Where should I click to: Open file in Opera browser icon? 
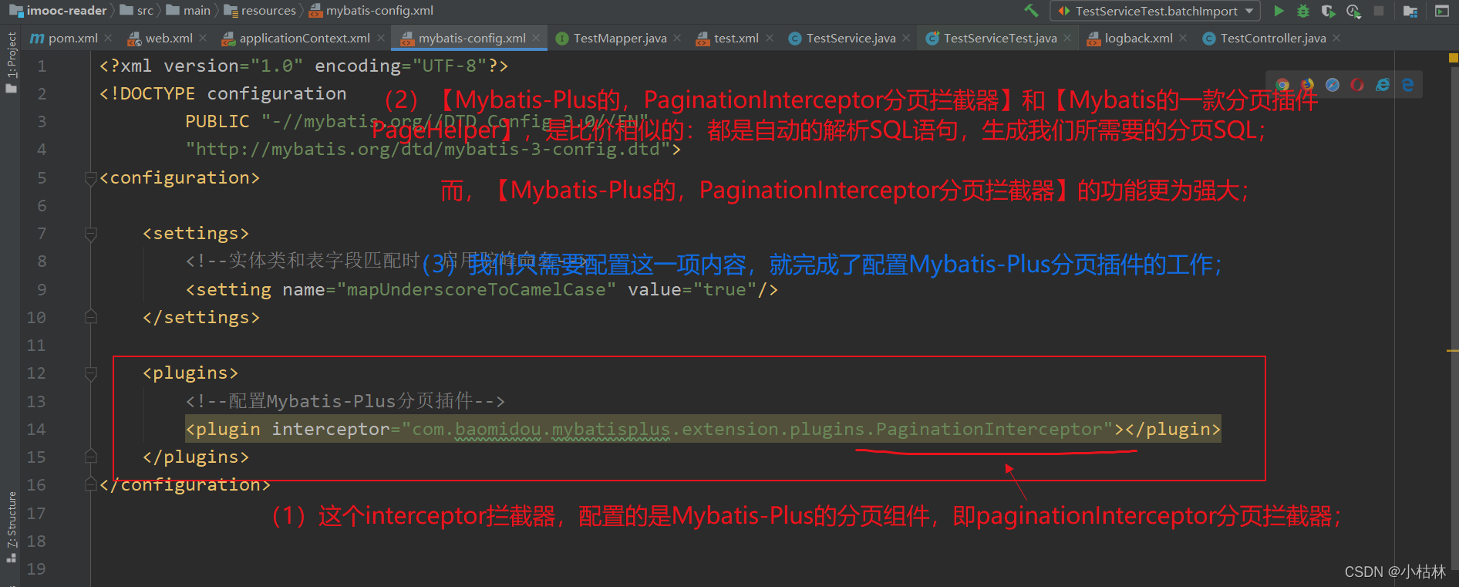(x=1357, y=85)
